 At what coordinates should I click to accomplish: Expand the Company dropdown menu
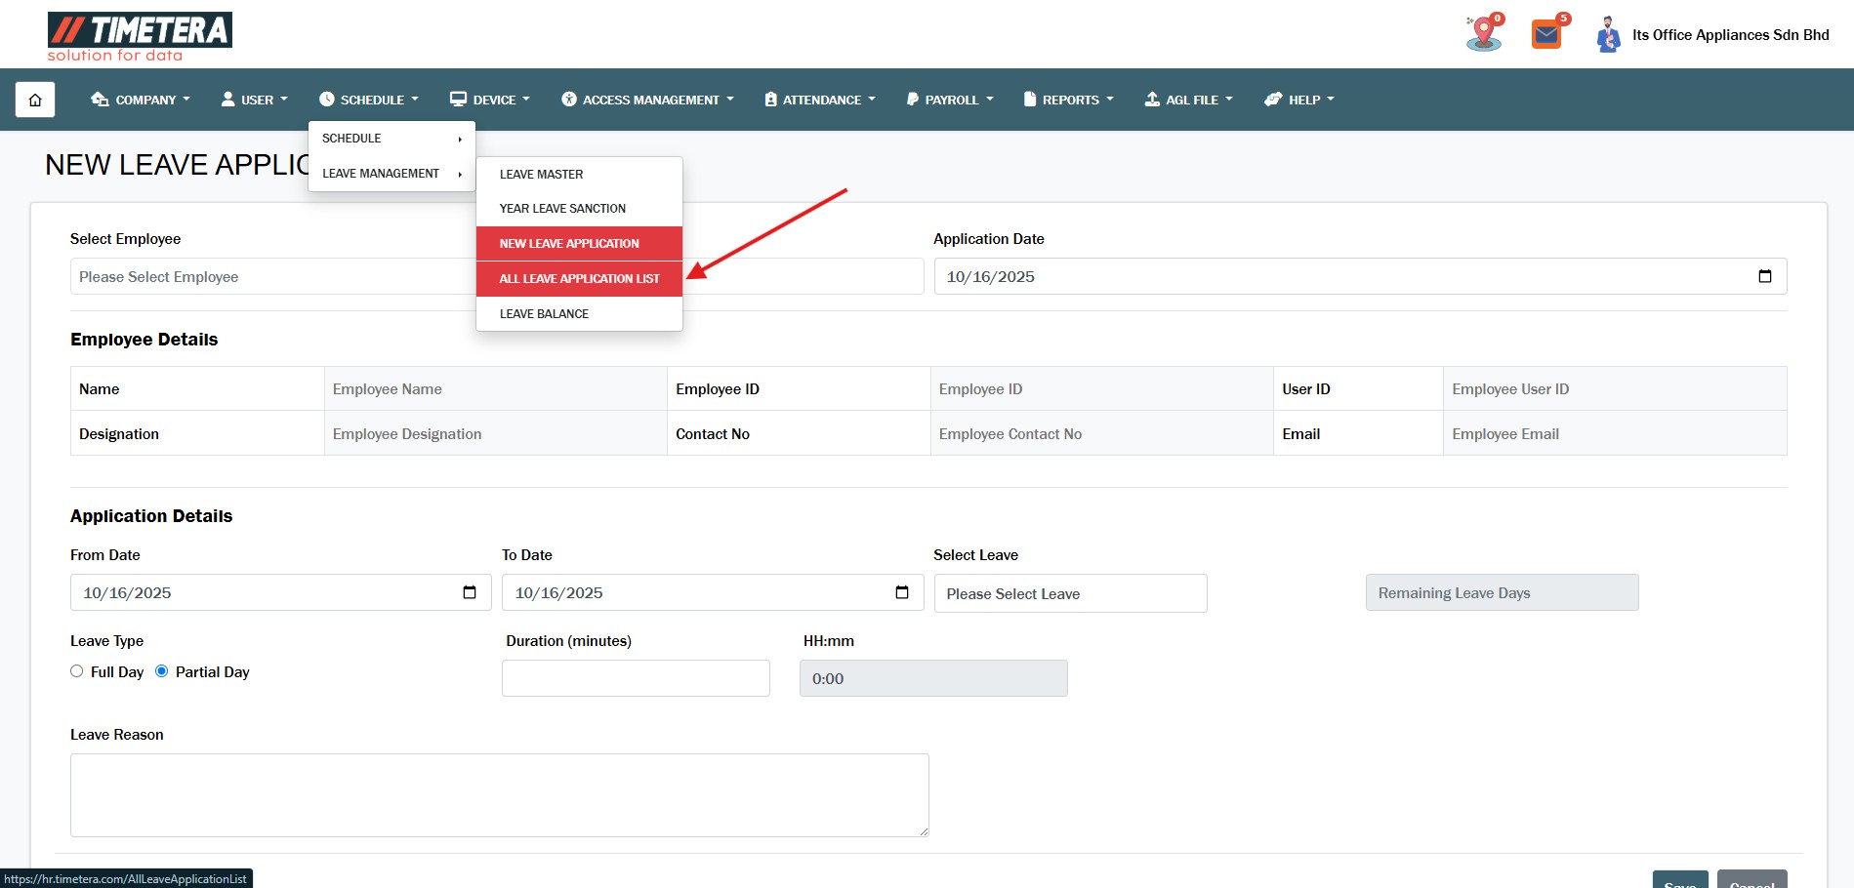pos(141,100)
